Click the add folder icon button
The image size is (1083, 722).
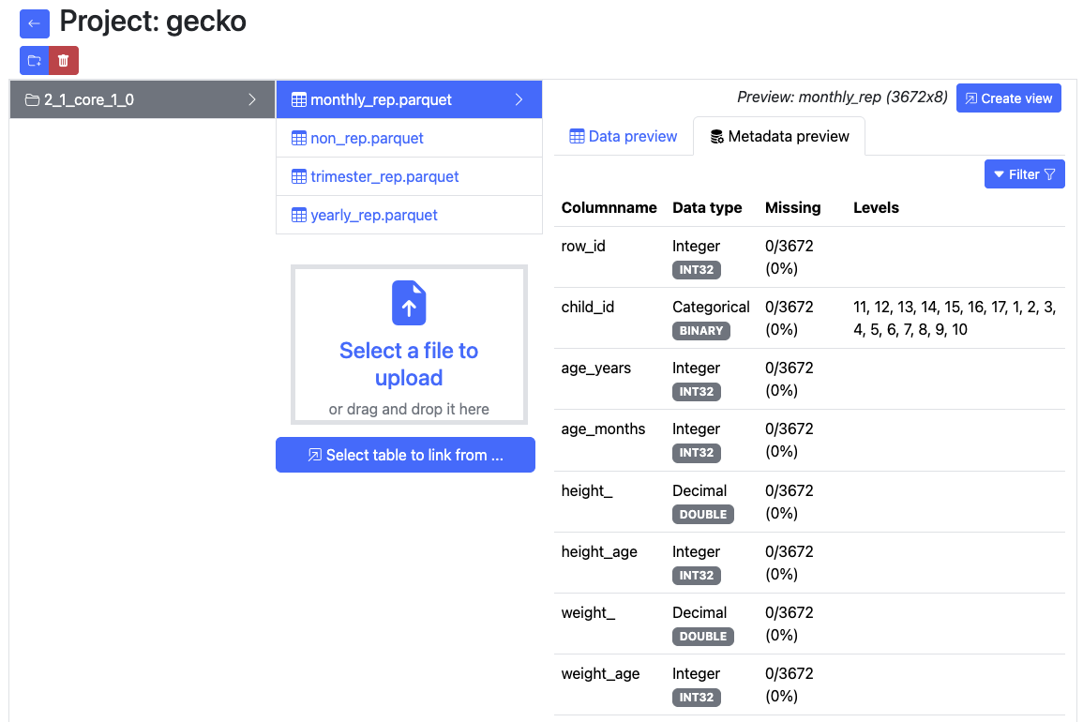coord(35,61)
